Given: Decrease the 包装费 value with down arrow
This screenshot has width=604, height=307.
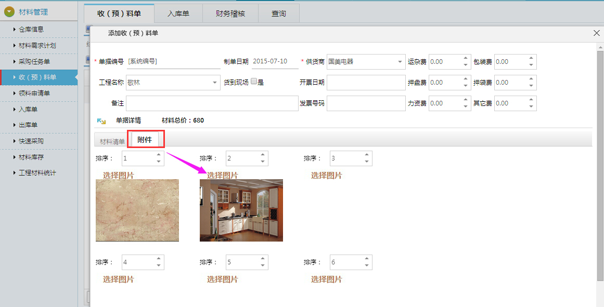Looking at the screenshot, I should (531, 65).
